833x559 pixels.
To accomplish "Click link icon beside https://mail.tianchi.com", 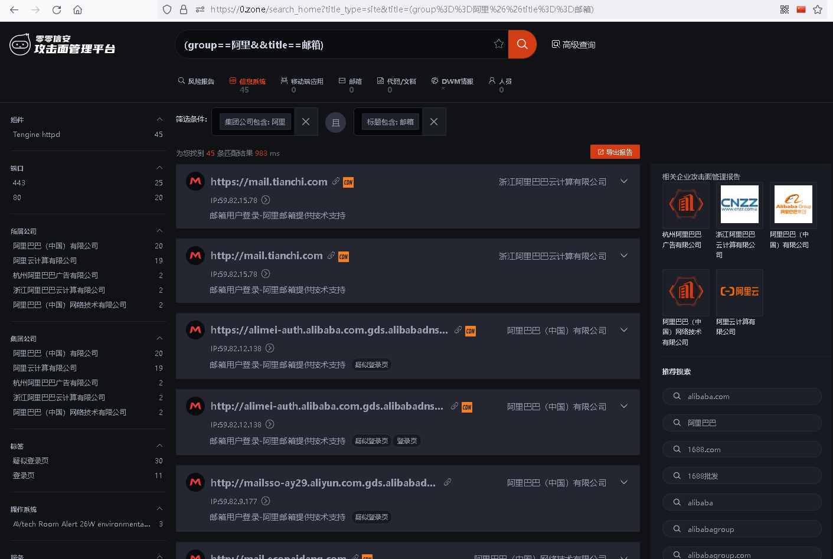I will 336,181.
